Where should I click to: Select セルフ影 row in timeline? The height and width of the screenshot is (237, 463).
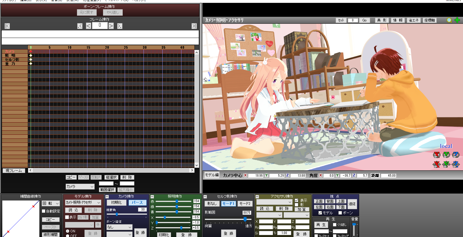coord(15,59)
